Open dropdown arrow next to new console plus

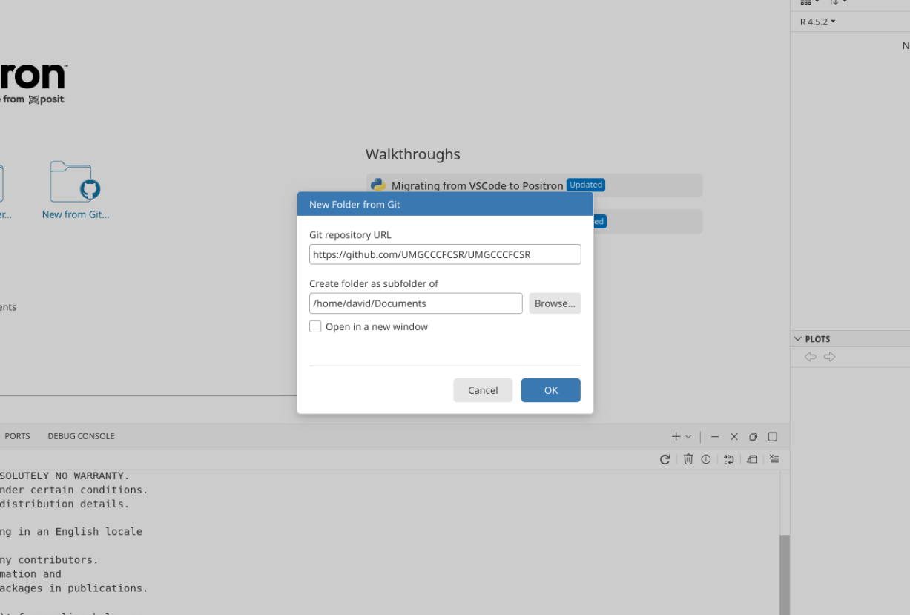tap(688, 437)
